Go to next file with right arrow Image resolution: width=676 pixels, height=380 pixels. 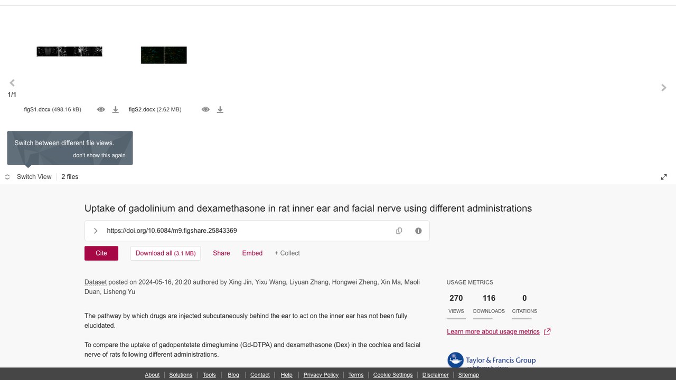pos(664,88)
